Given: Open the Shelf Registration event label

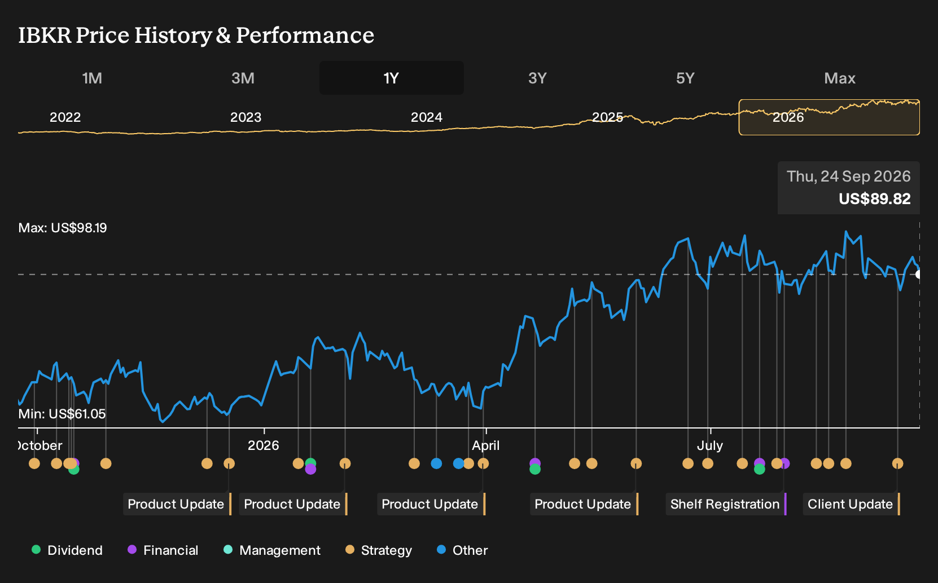Looking at the screenshot, I should (x=726, y=504).
